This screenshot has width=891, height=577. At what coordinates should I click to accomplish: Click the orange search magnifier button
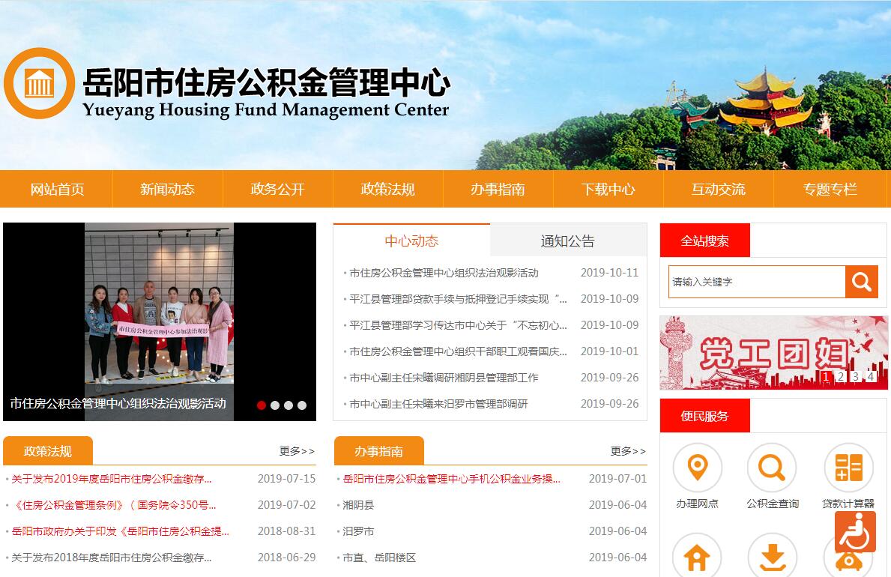862,282
